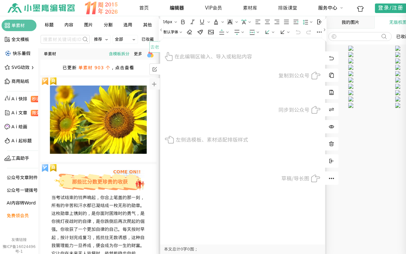Image resolution: width=406 pixels, height=254 pixels.
Task: Click the collapse-panel arrow icon at toolbar end
Action: [x=319, y=22]
